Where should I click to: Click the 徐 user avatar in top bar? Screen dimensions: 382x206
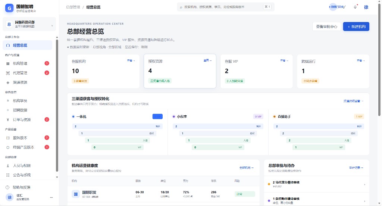click(x=366, y=7)
